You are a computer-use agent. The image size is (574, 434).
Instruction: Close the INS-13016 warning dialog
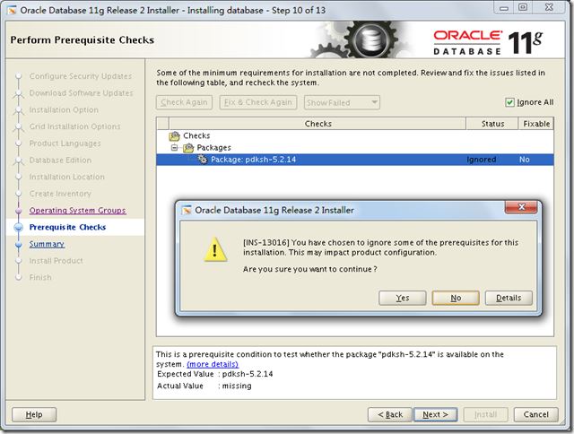pos(521,207)
